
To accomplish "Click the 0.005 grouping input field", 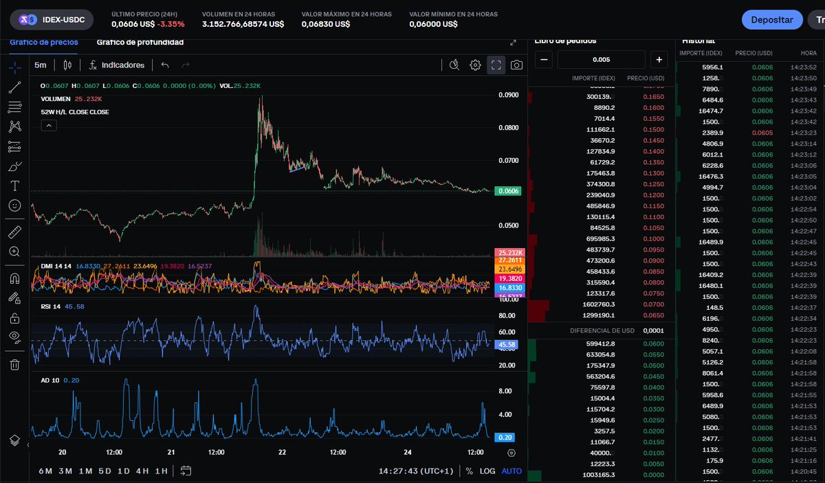I will pos(602,60).
